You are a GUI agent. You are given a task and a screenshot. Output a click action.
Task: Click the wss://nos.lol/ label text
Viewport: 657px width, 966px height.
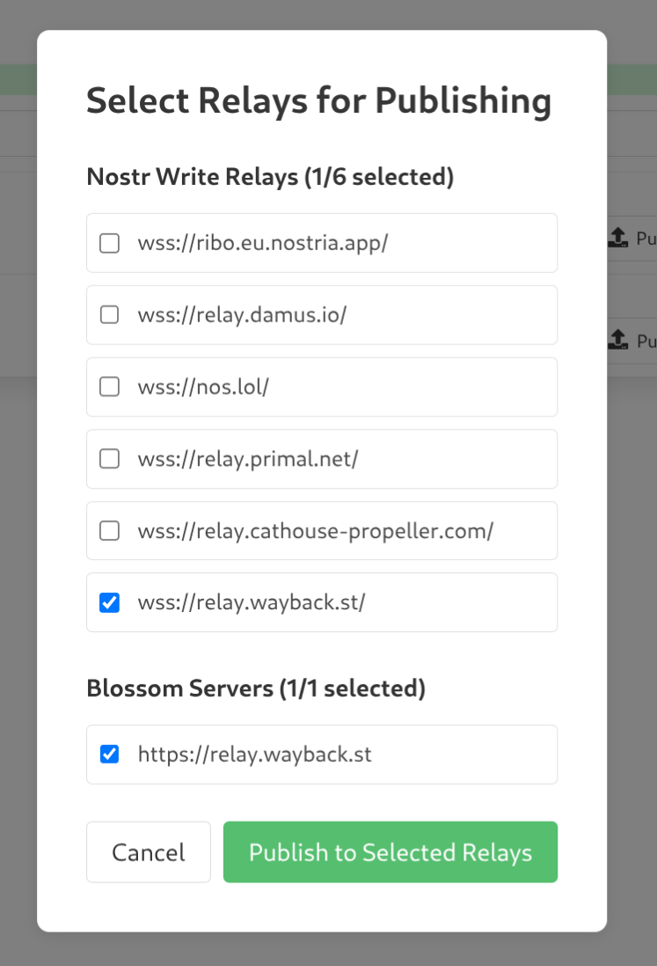tap(203, 387)
